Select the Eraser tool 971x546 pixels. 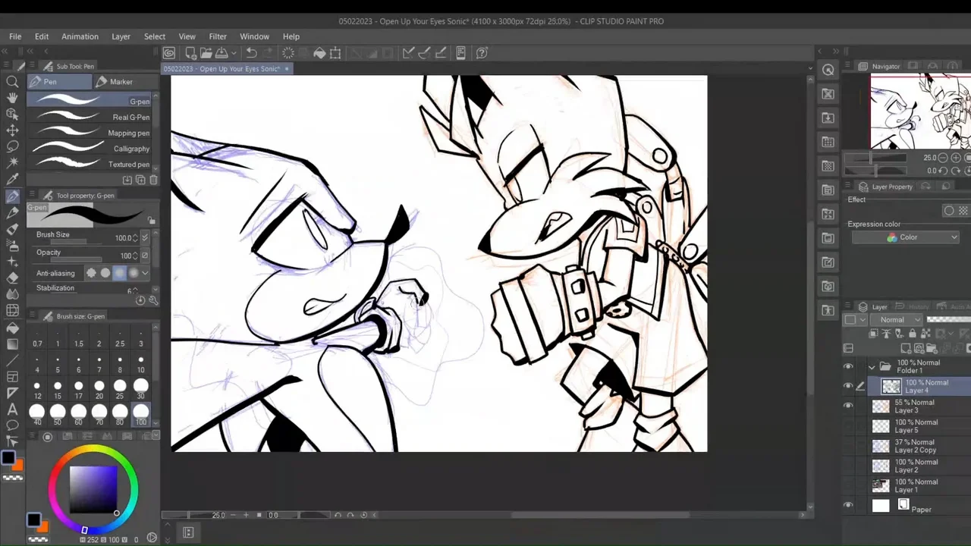click(x=12, y=278)
